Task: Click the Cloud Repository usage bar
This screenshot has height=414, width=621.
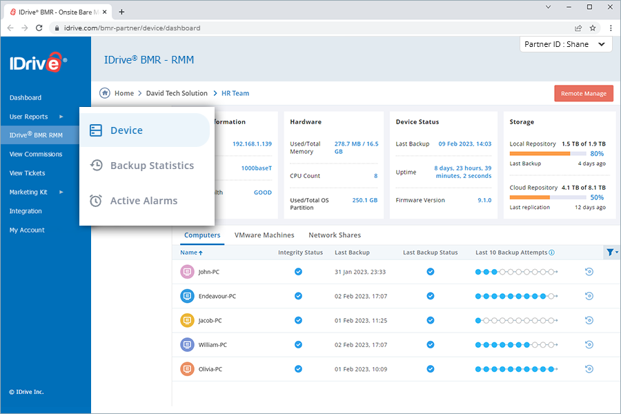Action: [x=548, y=197]
